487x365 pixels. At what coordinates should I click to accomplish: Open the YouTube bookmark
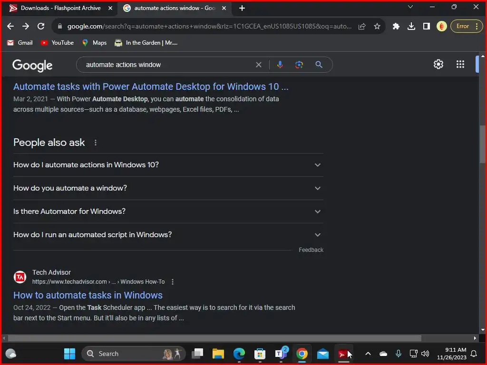point(57,43)
